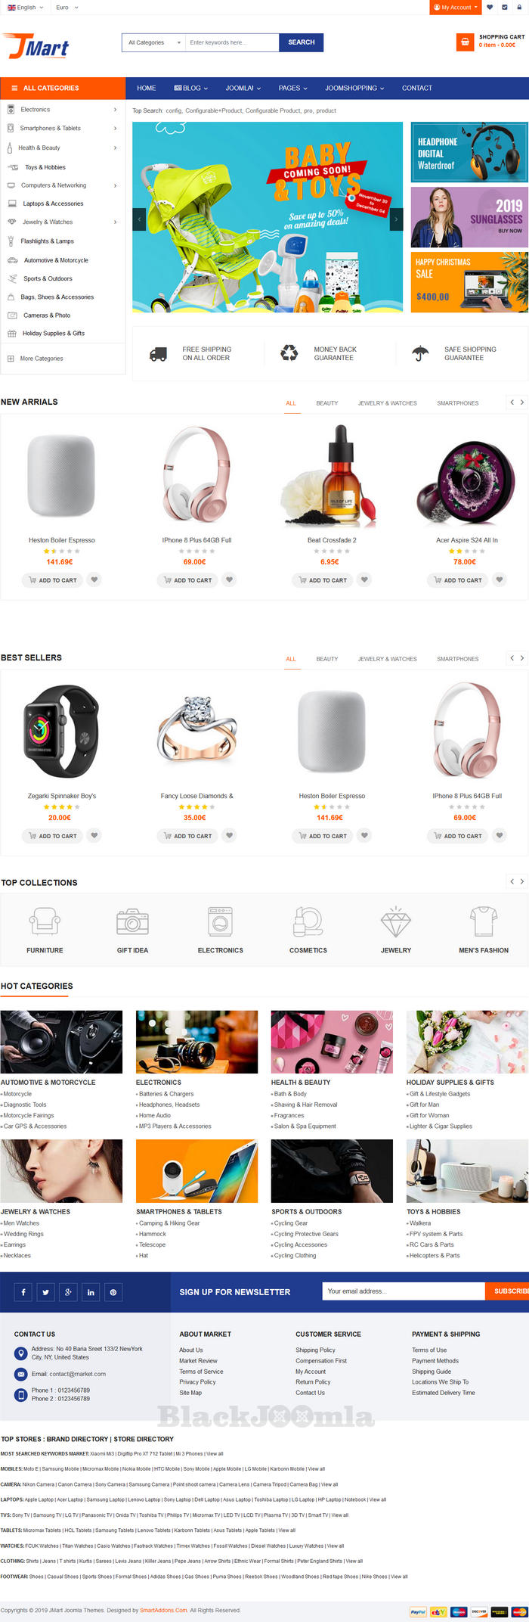
Task: Open the Facebook social icon in footer
Action: point(23,1292)
